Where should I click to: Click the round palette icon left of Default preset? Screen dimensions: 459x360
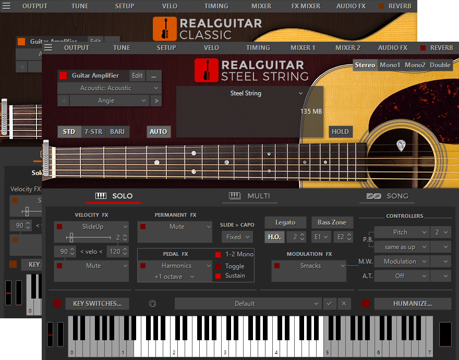point(153,304)
